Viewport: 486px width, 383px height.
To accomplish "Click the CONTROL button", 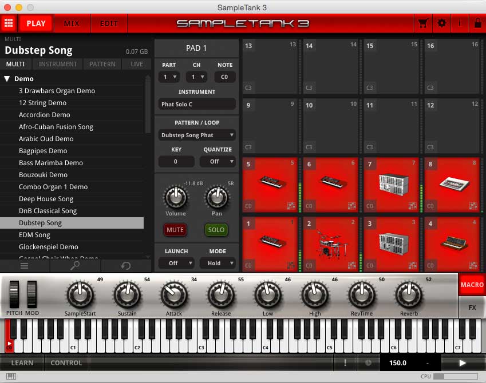I will pos(66,363).
